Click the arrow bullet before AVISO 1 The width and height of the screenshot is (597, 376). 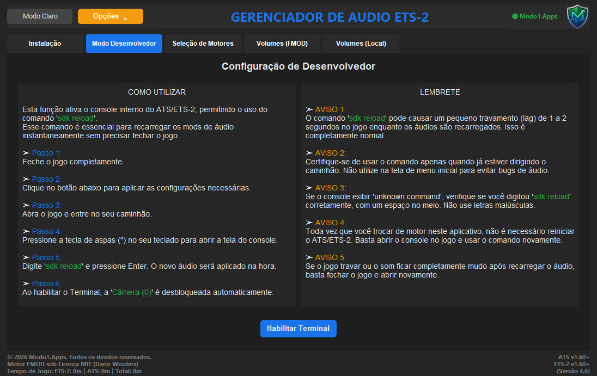click(x=309, y=109)
